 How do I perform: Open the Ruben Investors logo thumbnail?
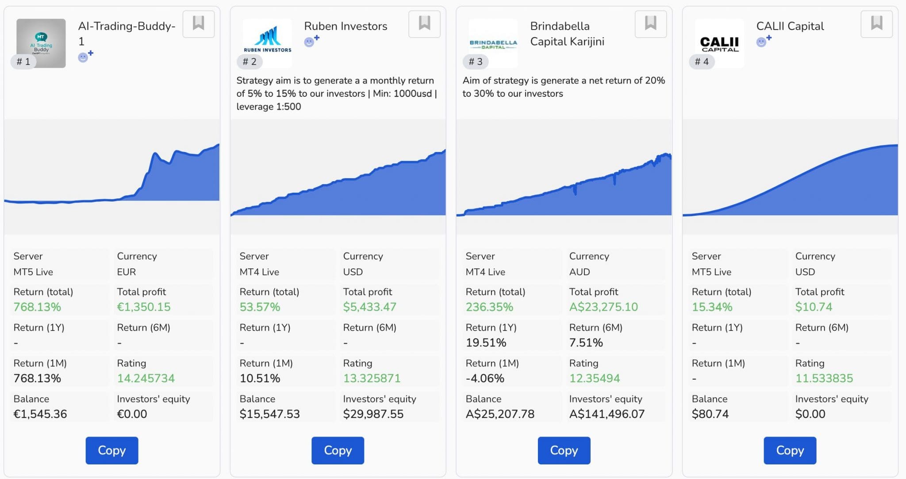267,43
